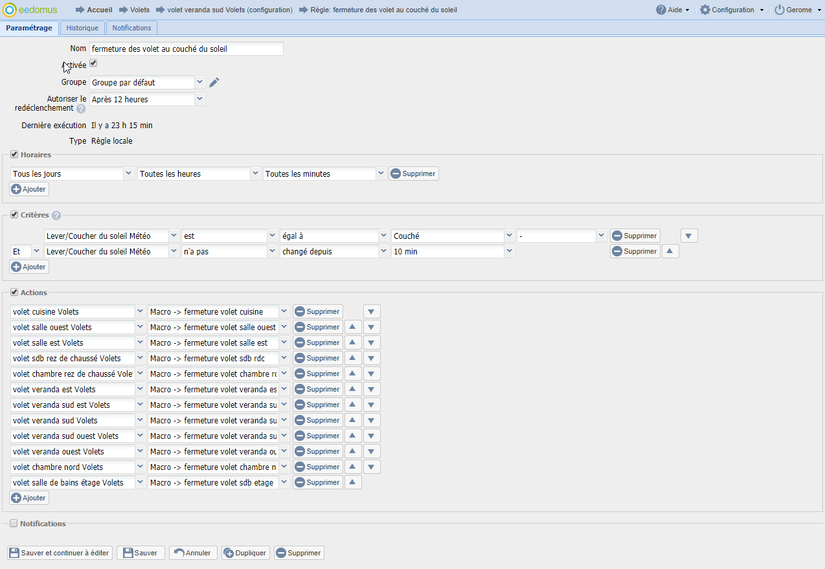
Task: Move the first sunset criterion down
Action: tap(689, 236)
